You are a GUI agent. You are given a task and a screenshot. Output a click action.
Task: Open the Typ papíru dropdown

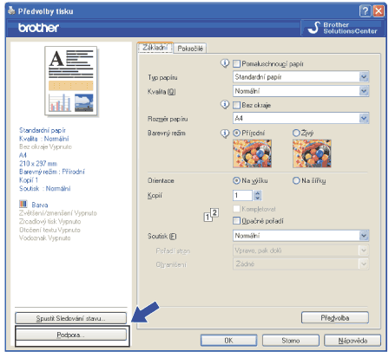301,77
